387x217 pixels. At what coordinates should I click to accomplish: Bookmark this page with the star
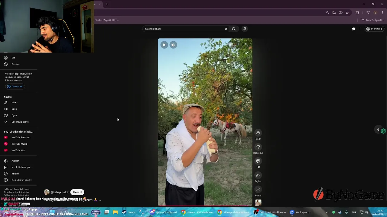[347, 13]
